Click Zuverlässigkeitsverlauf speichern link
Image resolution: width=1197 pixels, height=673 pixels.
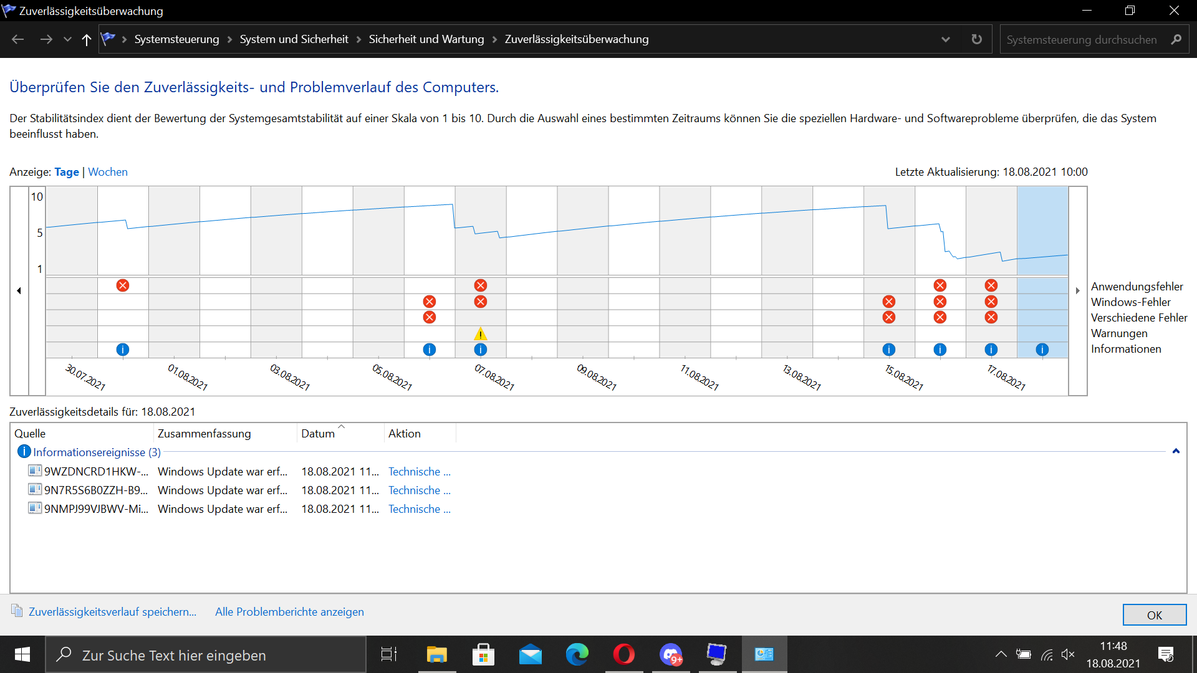tap(112, 612)
